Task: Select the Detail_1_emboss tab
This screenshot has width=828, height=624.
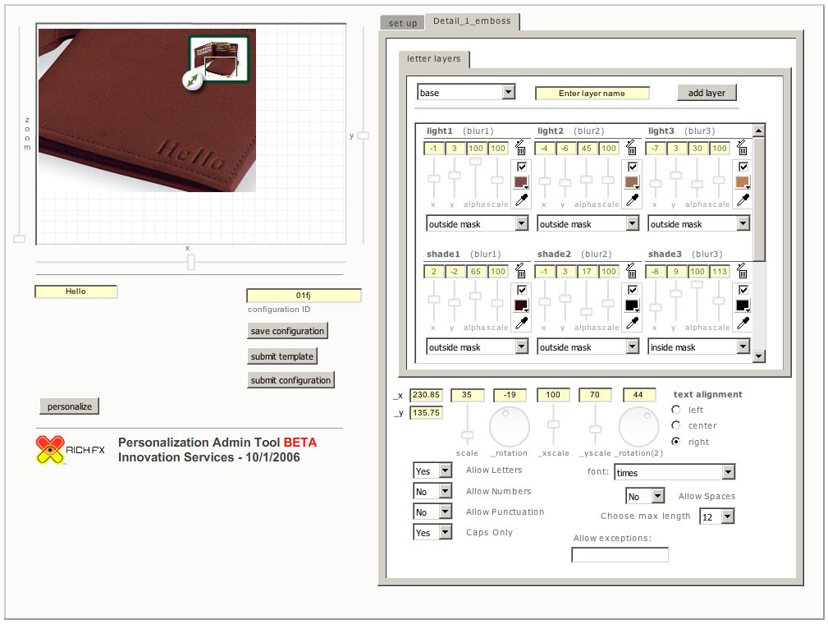Action: point(472,21)
